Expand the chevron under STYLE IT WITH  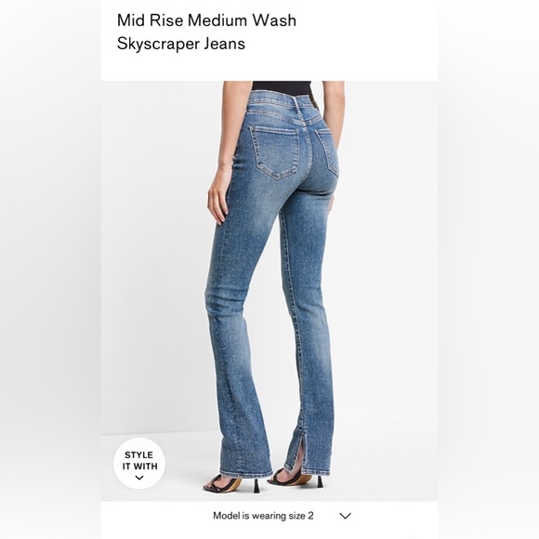coord(139,478)
